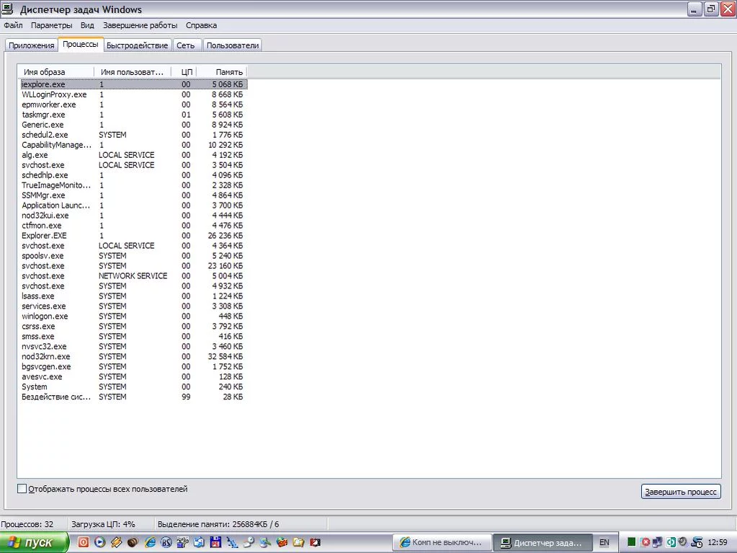Image resolution: width=737 pixels, height=553 pixels.
Task: Open the Справка menu
Action: point(201,25)
